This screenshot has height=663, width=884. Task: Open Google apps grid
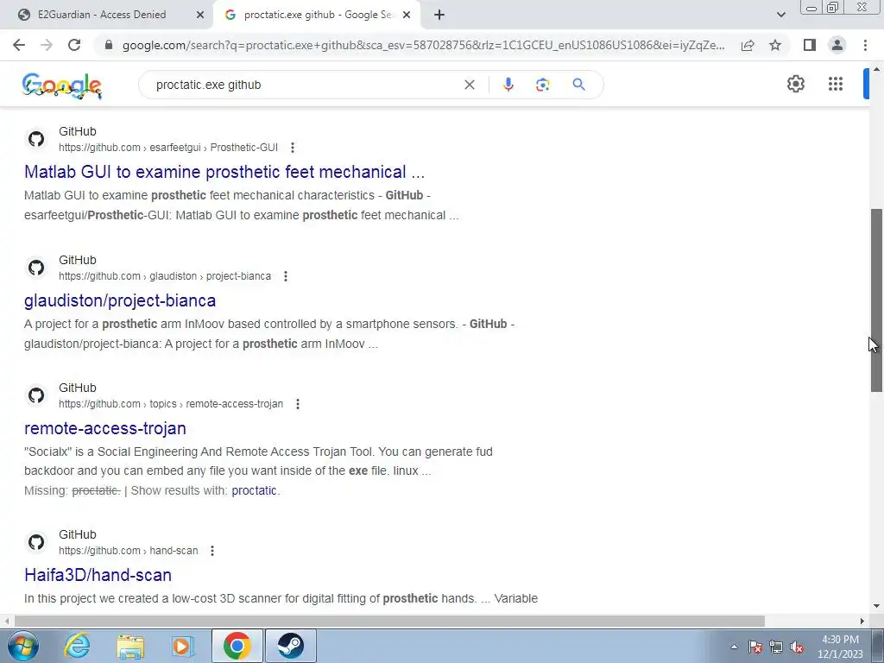836,84
